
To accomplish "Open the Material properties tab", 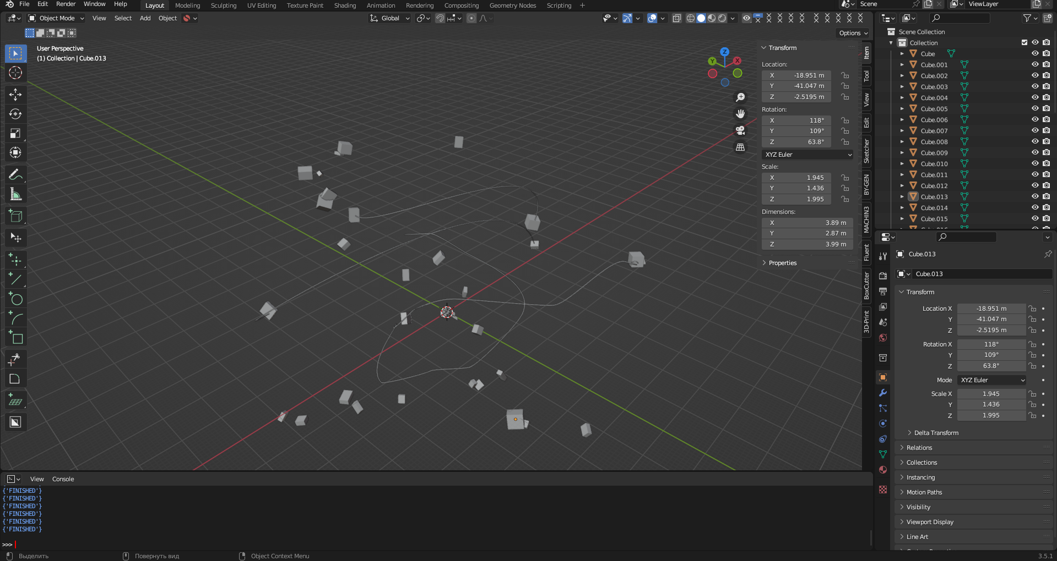I will coord(883,470).
